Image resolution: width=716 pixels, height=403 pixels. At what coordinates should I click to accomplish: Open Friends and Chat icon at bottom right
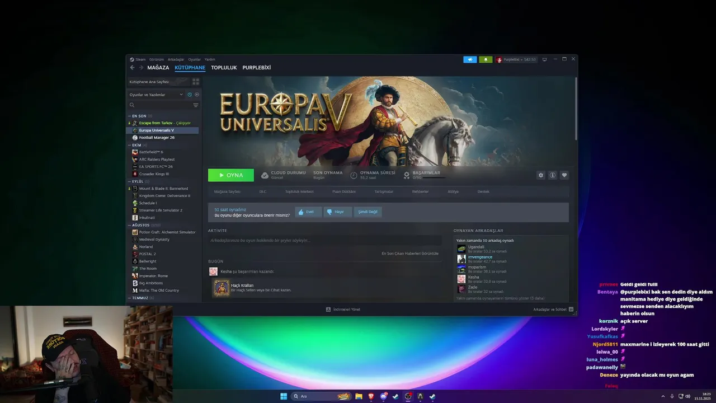pyautogui.click(x=571, y=310)
